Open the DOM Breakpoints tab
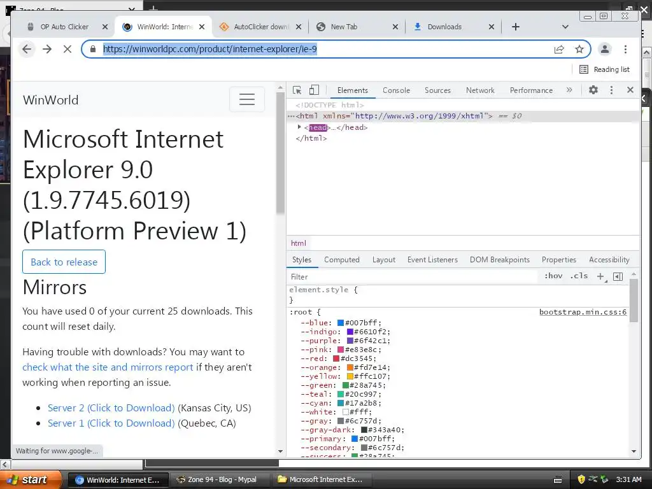Viewport: 652px width, 489px height. pos(500,260)
